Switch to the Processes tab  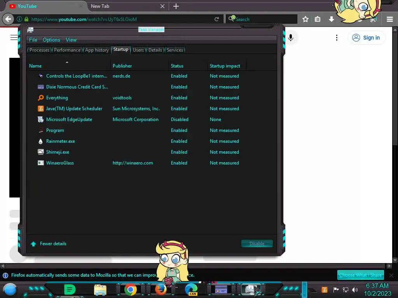[x=39, y=50]
